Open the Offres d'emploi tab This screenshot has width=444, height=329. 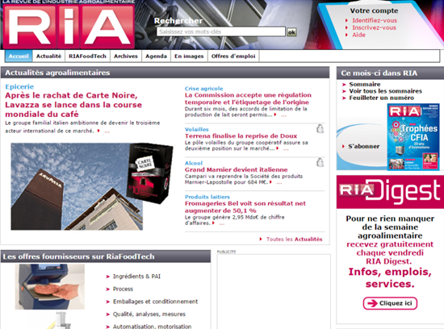[x=233, y=56]
